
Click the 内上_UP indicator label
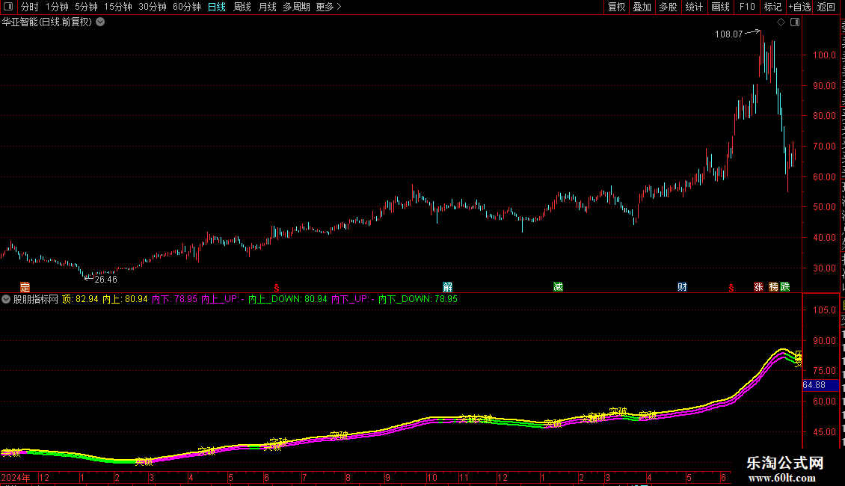tap(223, 299)
